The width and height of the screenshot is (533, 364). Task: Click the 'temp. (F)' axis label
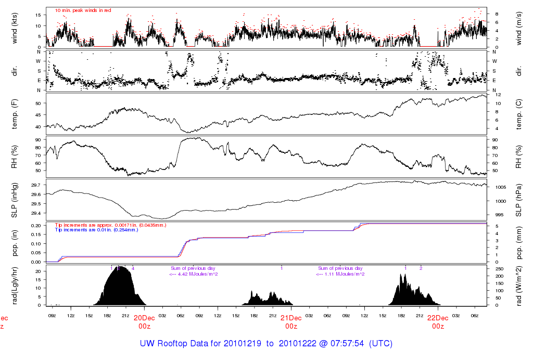click(14, 114)
